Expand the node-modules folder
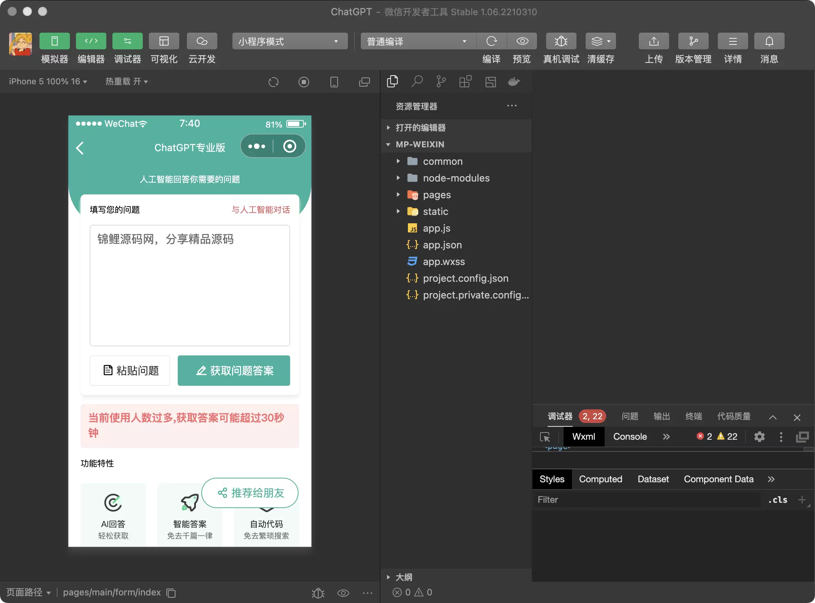This screenshot has width=815, height=603. point(456,178)
